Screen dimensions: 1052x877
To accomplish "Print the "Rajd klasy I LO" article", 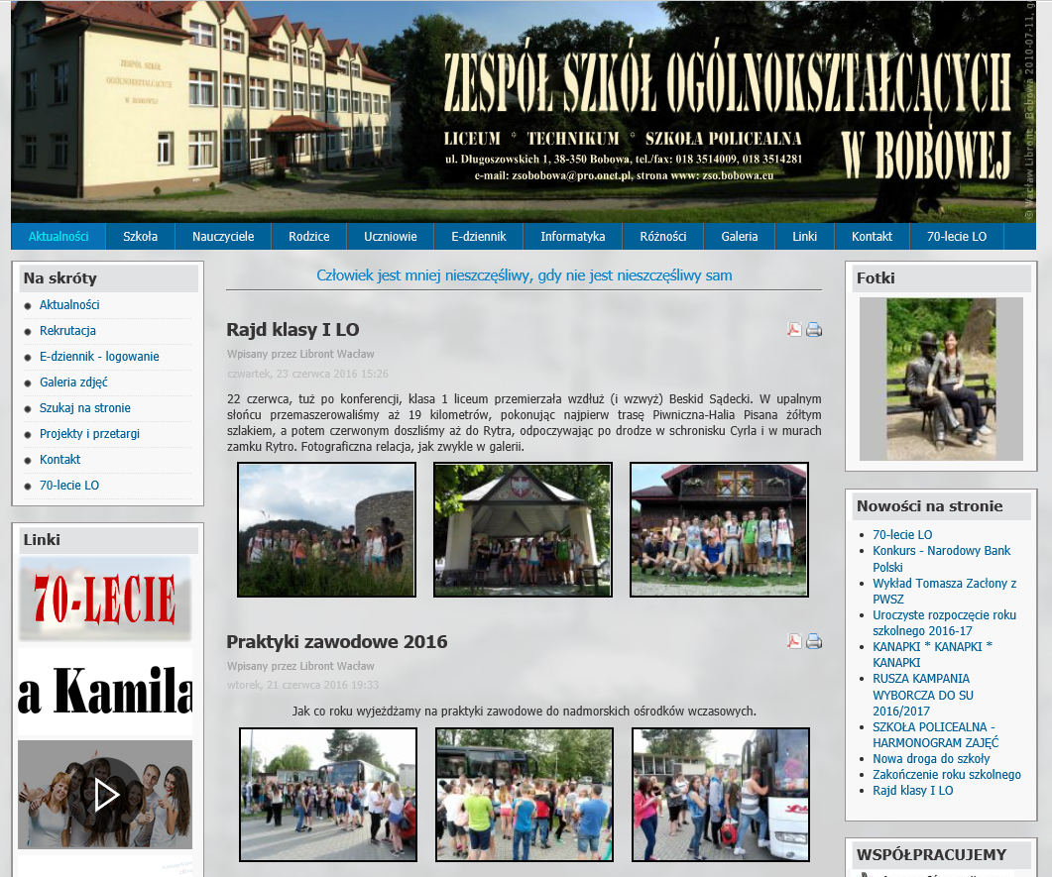I will (x=813, y=328).
